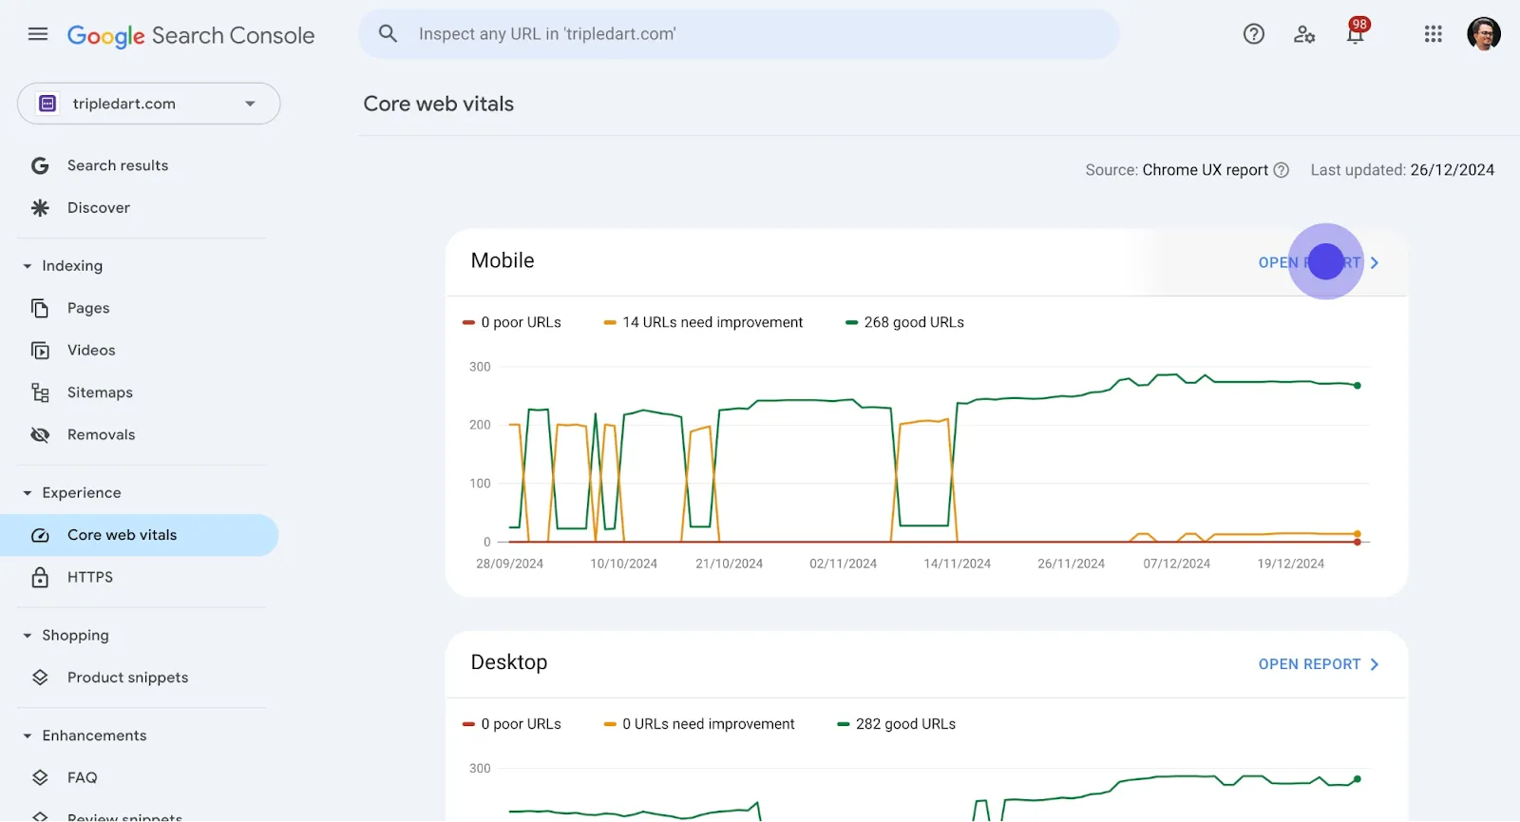Open the Videos indexing report
This screenshot has height=822, width=1520.
click(91, 351)
